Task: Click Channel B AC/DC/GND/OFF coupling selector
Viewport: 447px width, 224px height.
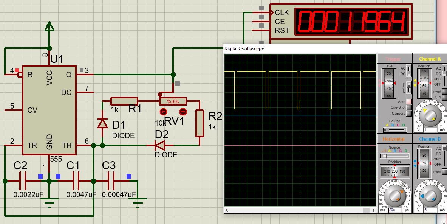Action: click(x=444, y=156)
